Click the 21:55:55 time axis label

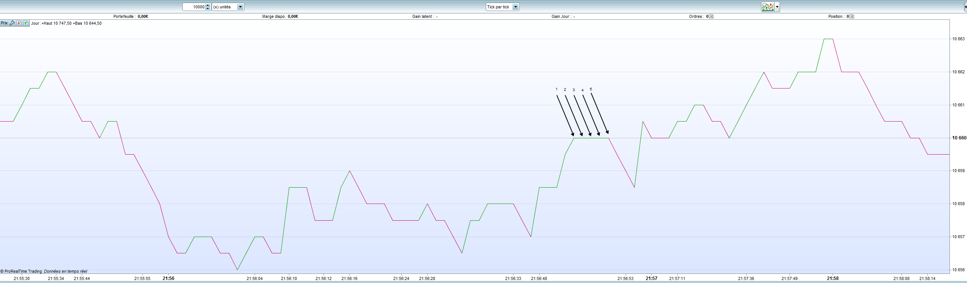[x=142, y=278]
